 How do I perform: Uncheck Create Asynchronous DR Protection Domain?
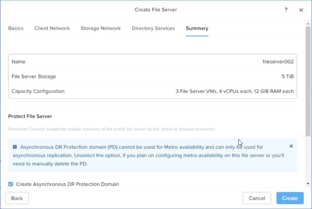10,184
